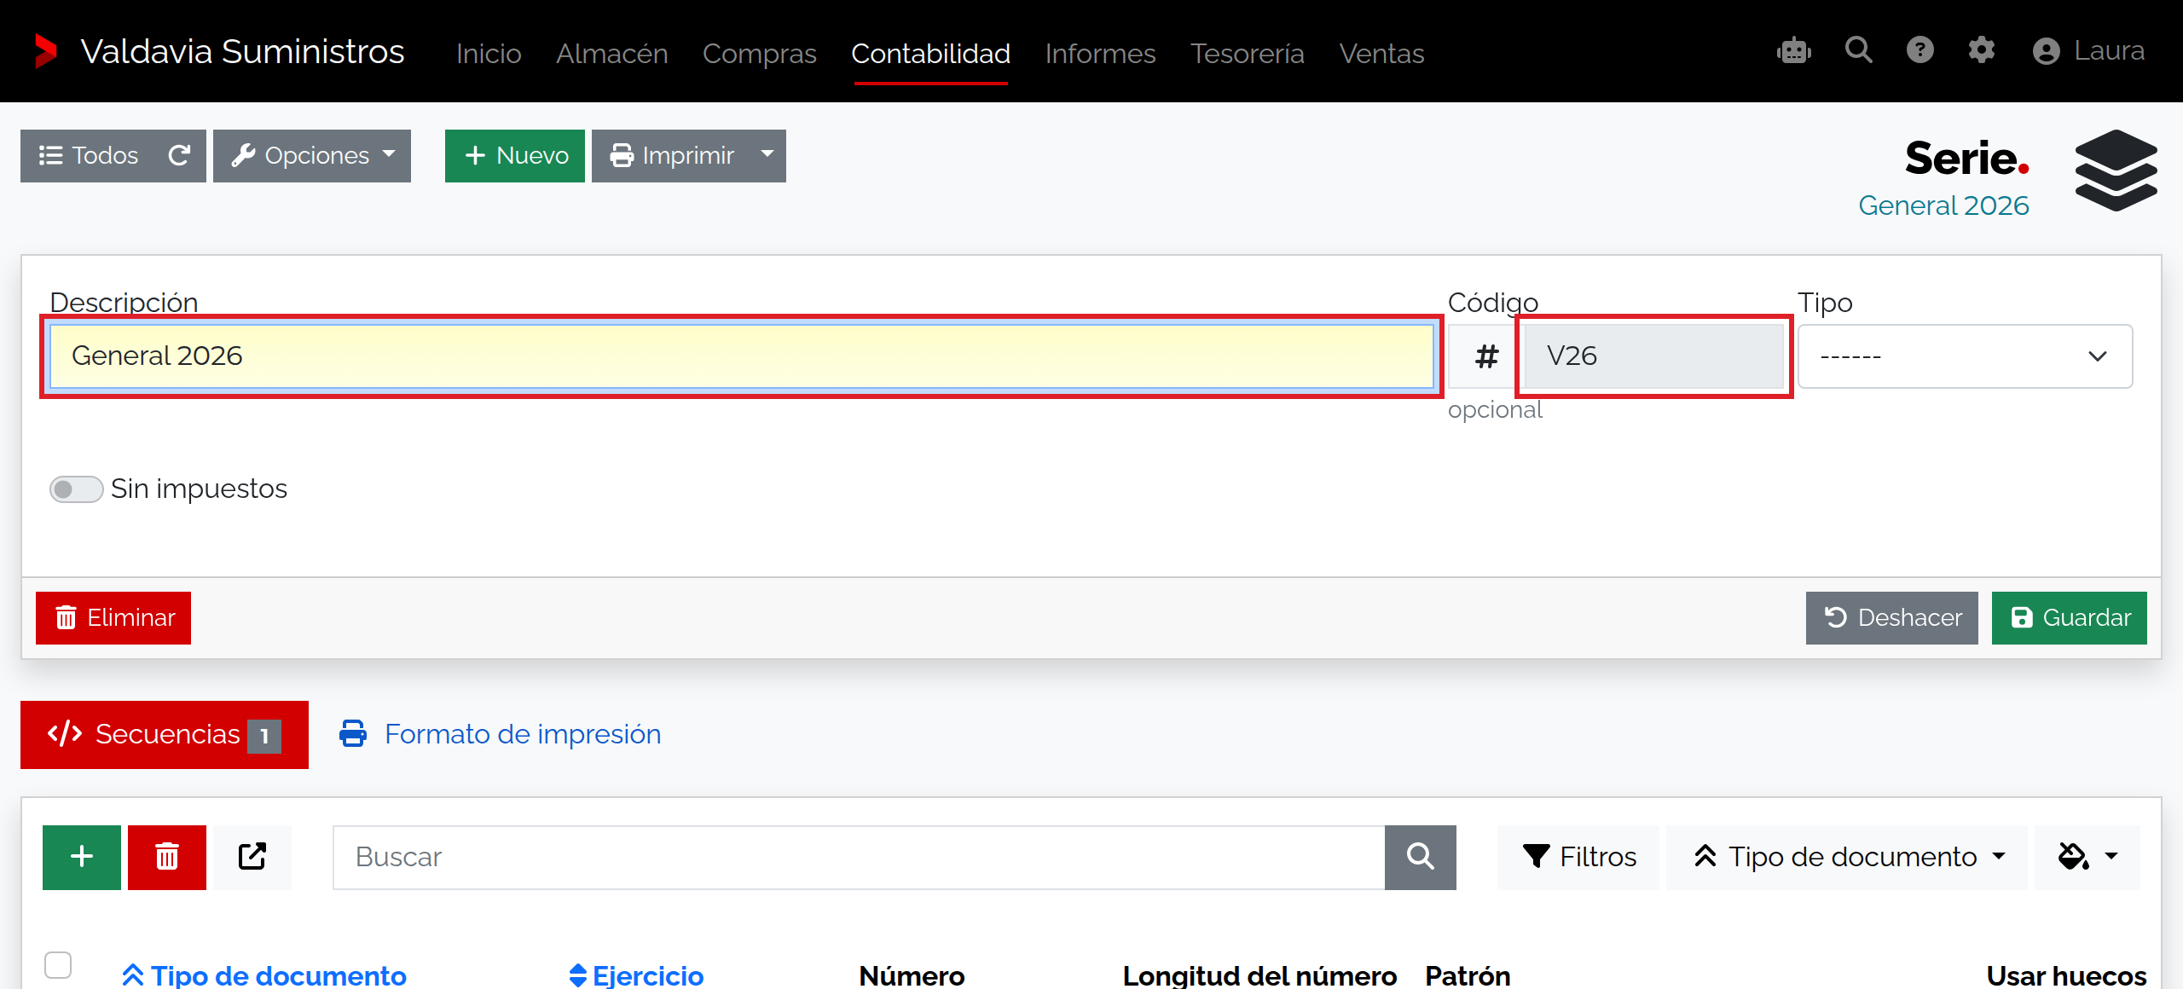
Task: Click the stacked layers Serie icon
Action: click(2116, 171)
